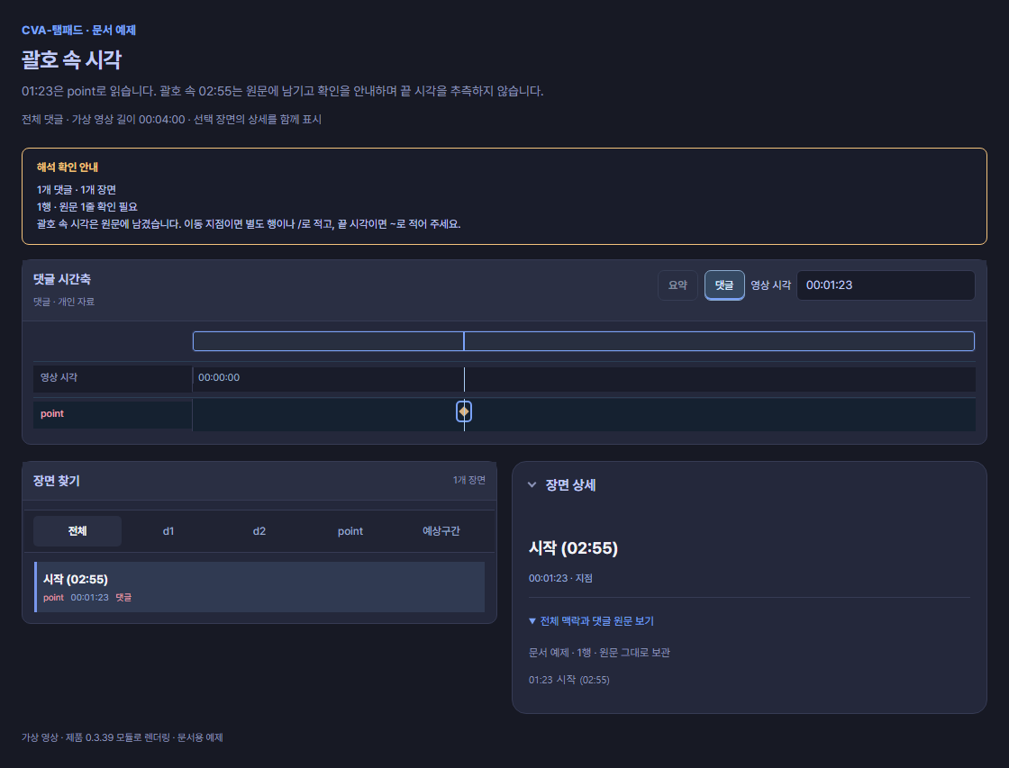Click the 'CVA-탬패드 · 문서 예제' breadcrumb text

click(78, 31)
